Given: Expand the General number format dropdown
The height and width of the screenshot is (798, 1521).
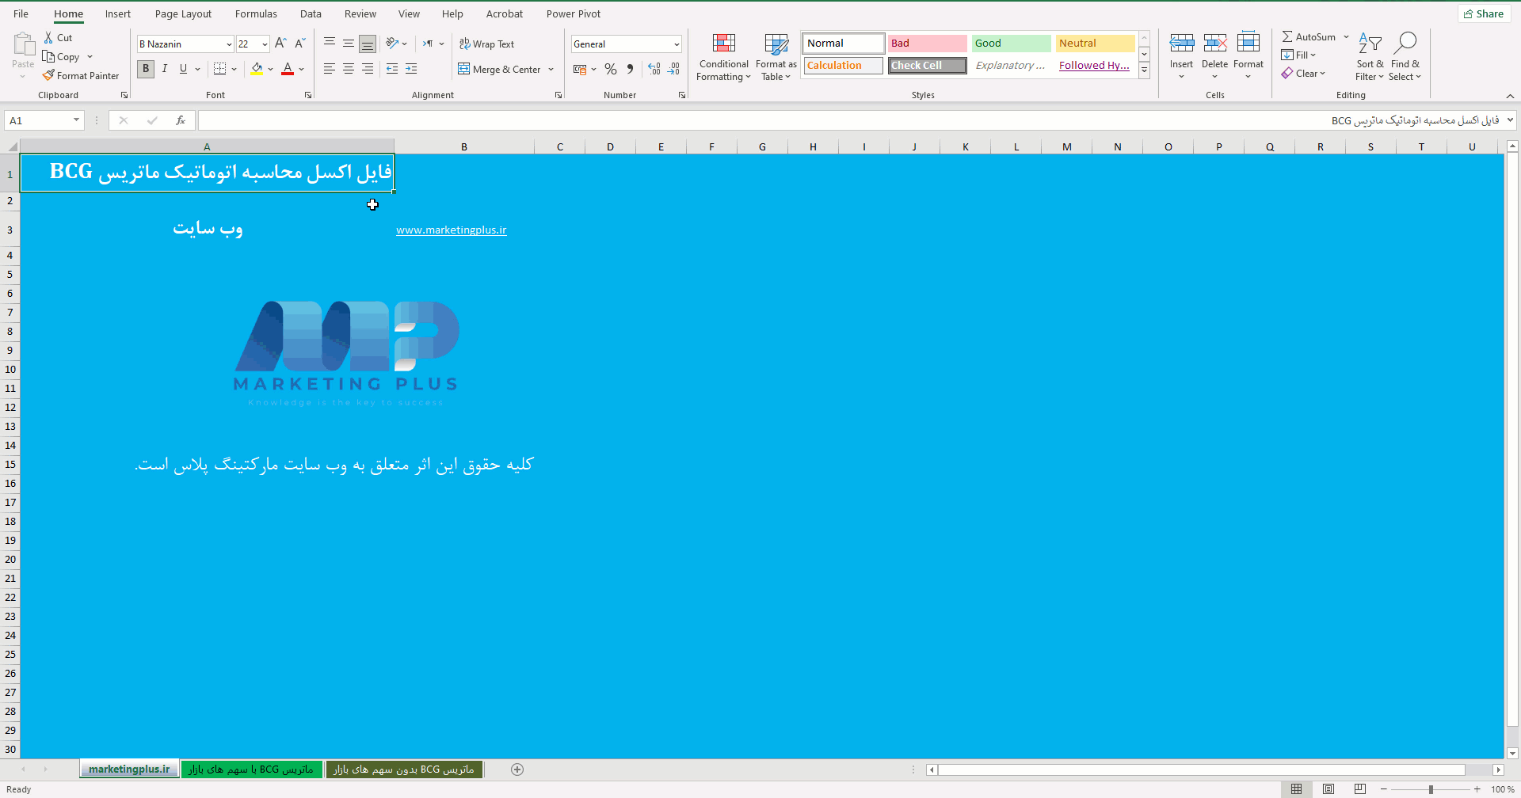Looking at the screenshot, I should pos(677,44).
